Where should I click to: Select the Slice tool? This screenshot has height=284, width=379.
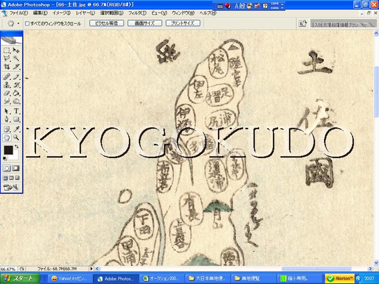(x=16, y=67)
